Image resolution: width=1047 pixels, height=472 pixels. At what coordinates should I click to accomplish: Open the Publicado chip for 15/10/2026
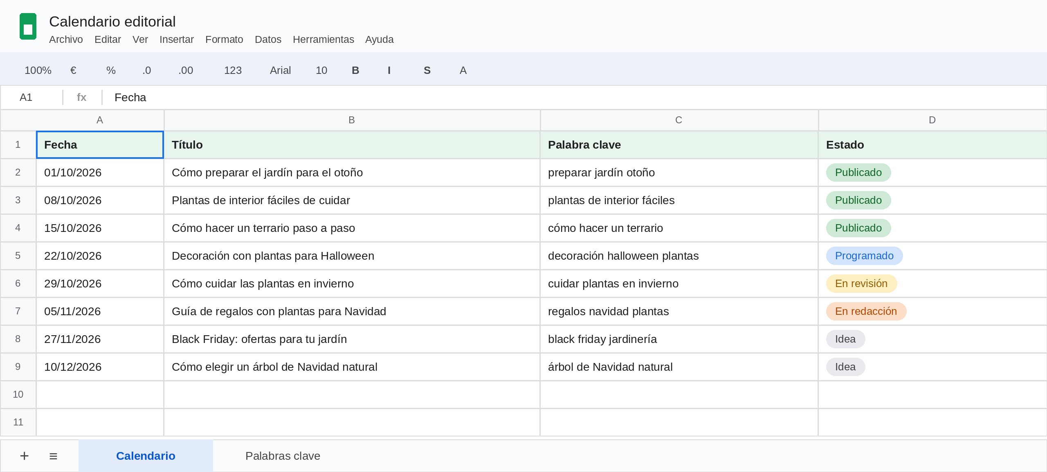858,228
